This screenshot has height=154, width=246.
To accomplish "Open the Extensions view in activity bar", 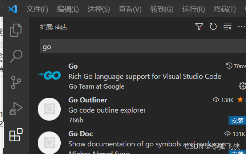I will pyautogui.click(x=16, y=135).
